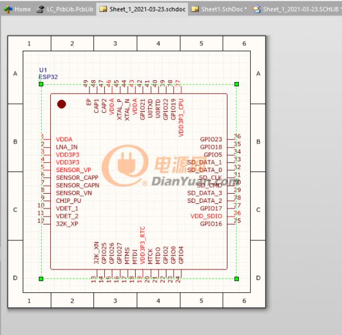
Task: Switch to the Home tab
Action: point(17,9)
